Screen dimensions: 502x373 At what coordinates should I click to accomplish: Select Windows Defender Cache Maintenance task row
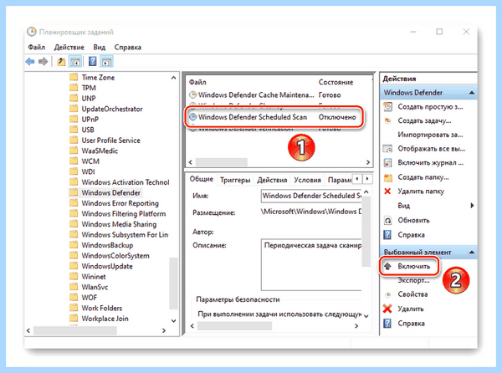coord(264,95)
